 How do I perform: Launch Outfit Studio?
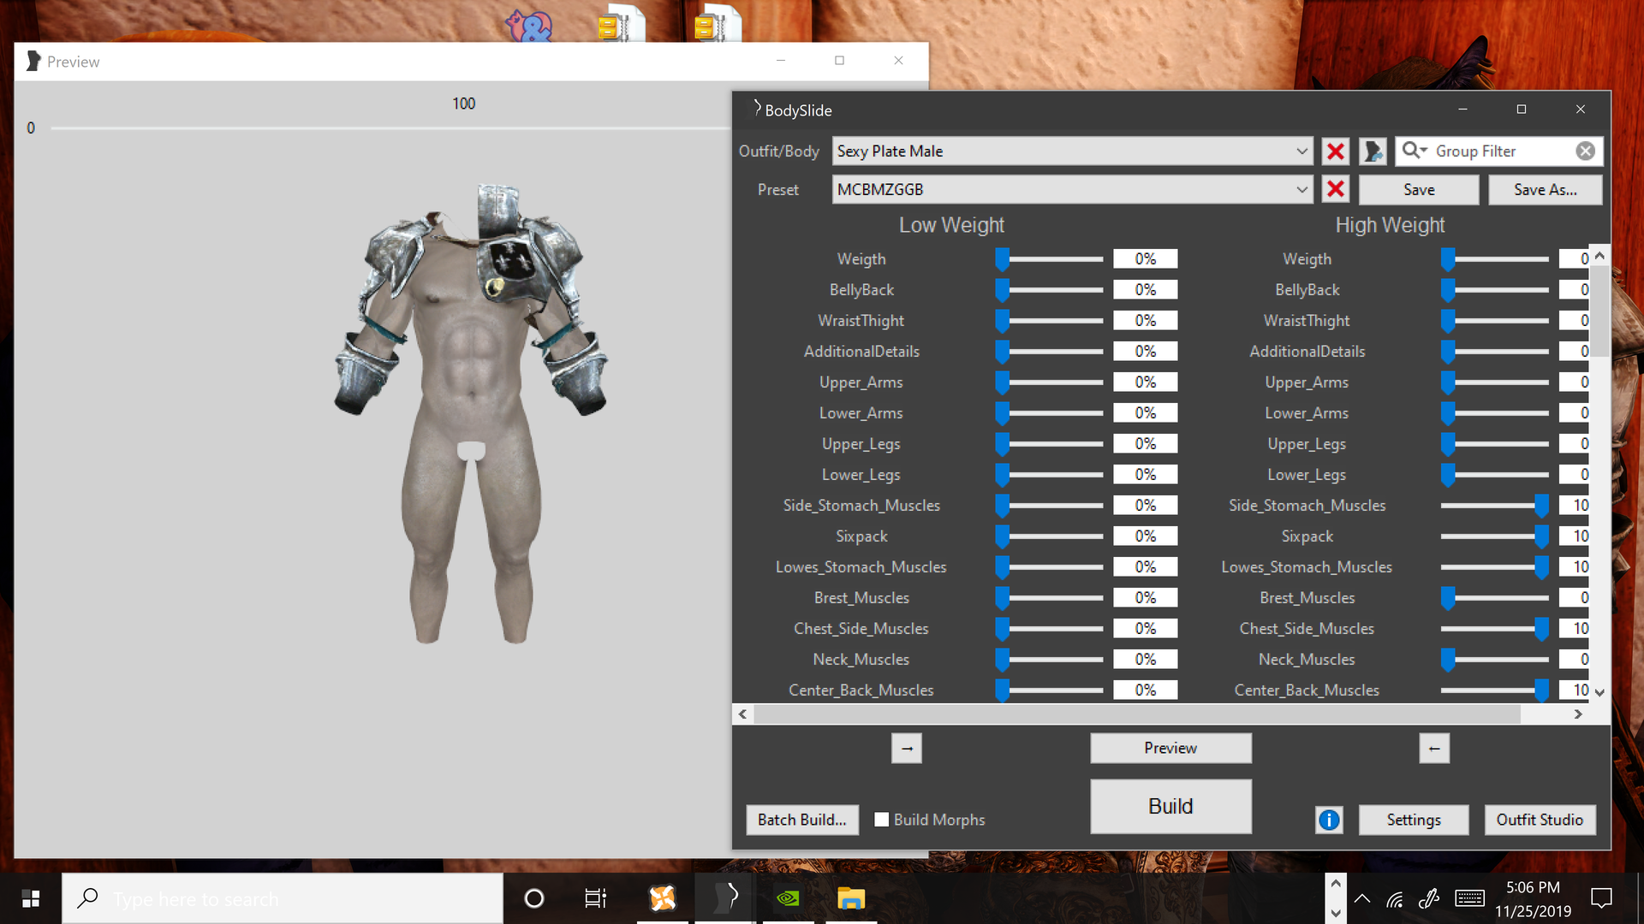tap(1540, 820)
